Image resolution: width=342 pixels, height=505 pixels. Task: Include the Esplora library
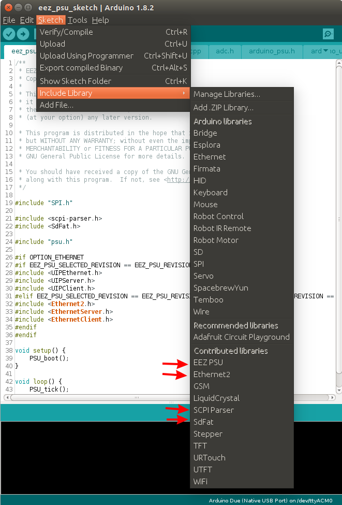242,145
